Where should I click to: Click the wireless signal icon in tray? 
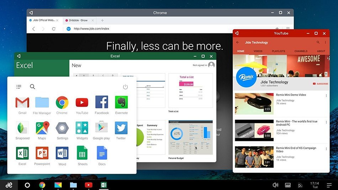(300, 185)
